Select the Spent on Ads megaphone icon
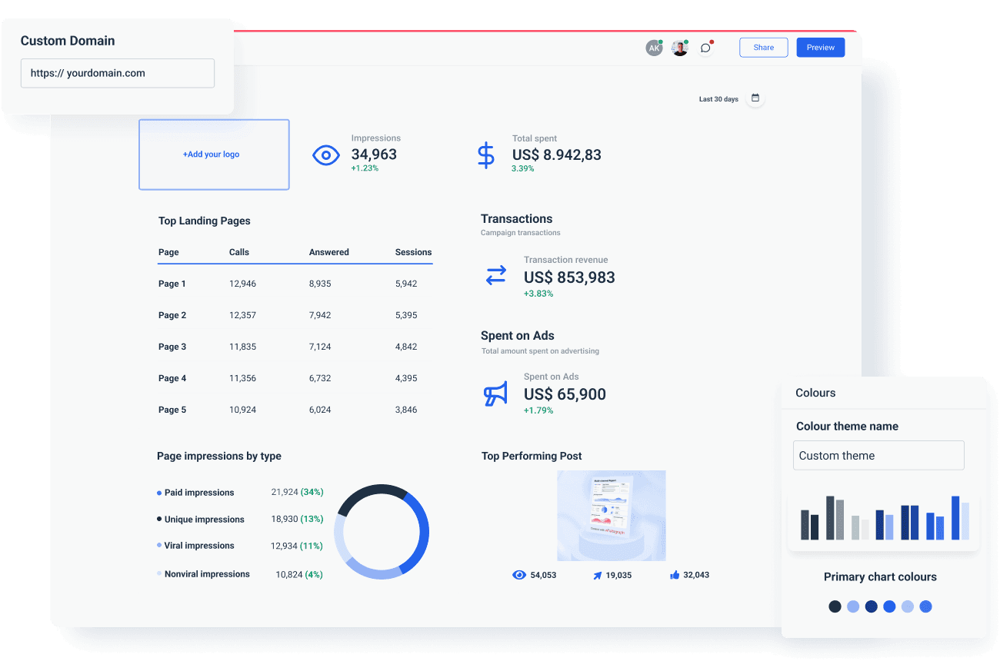The image size is (1000, 661). point(495,394)
